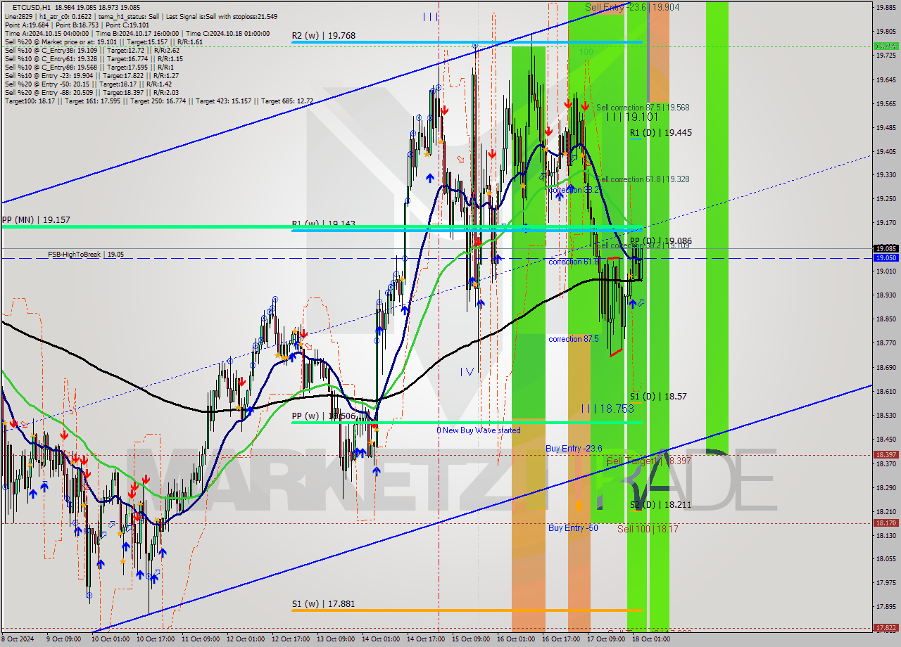Viewport: 901px width, 647px height.
Task: Click the '8 Oct 2024' time axis label
Action: [x=18, y=639]
